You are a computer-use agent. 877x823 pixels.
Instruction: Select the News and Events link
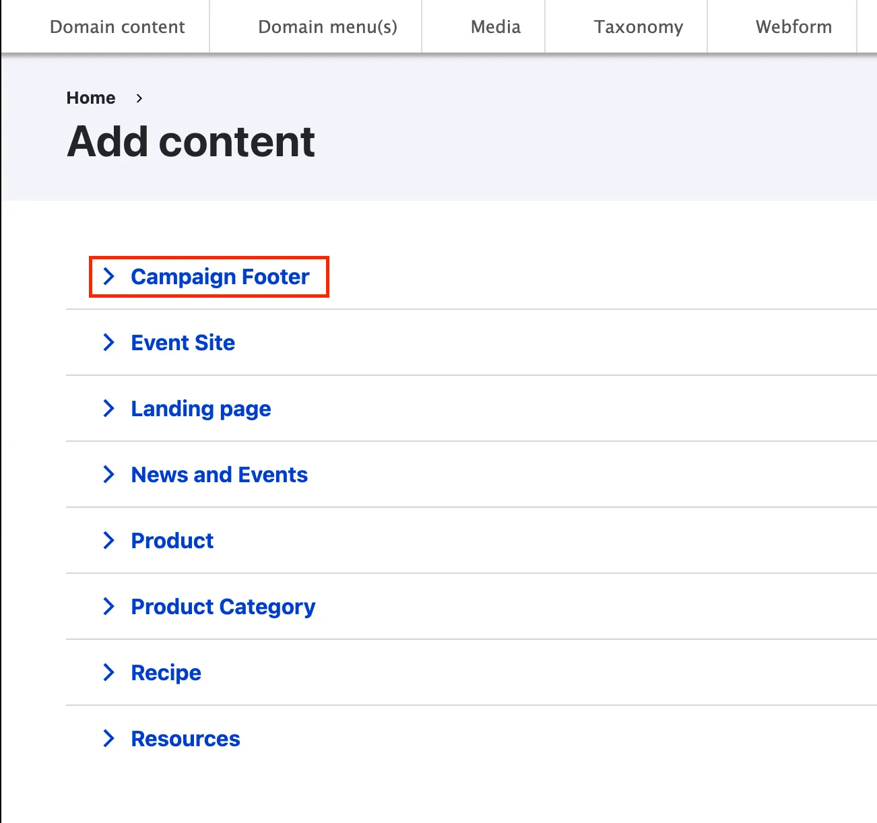[219, 475]
